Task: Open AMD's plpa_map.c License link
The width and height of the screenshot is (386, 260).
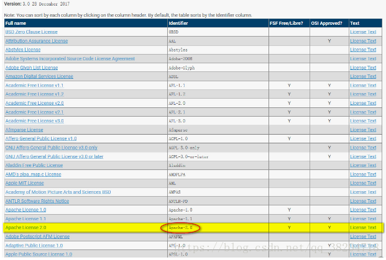Action: click(33, 174)
